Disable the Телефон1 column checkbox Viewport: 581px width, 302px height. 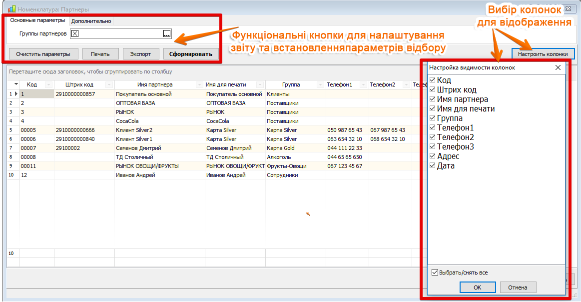tap(432, 127)
